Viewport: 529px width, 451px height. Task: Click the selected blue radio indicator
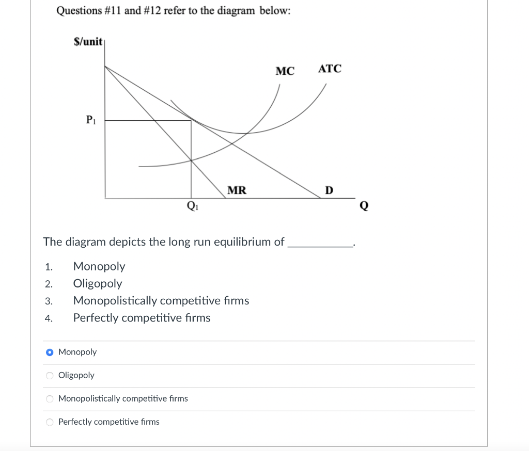[50, 352]
